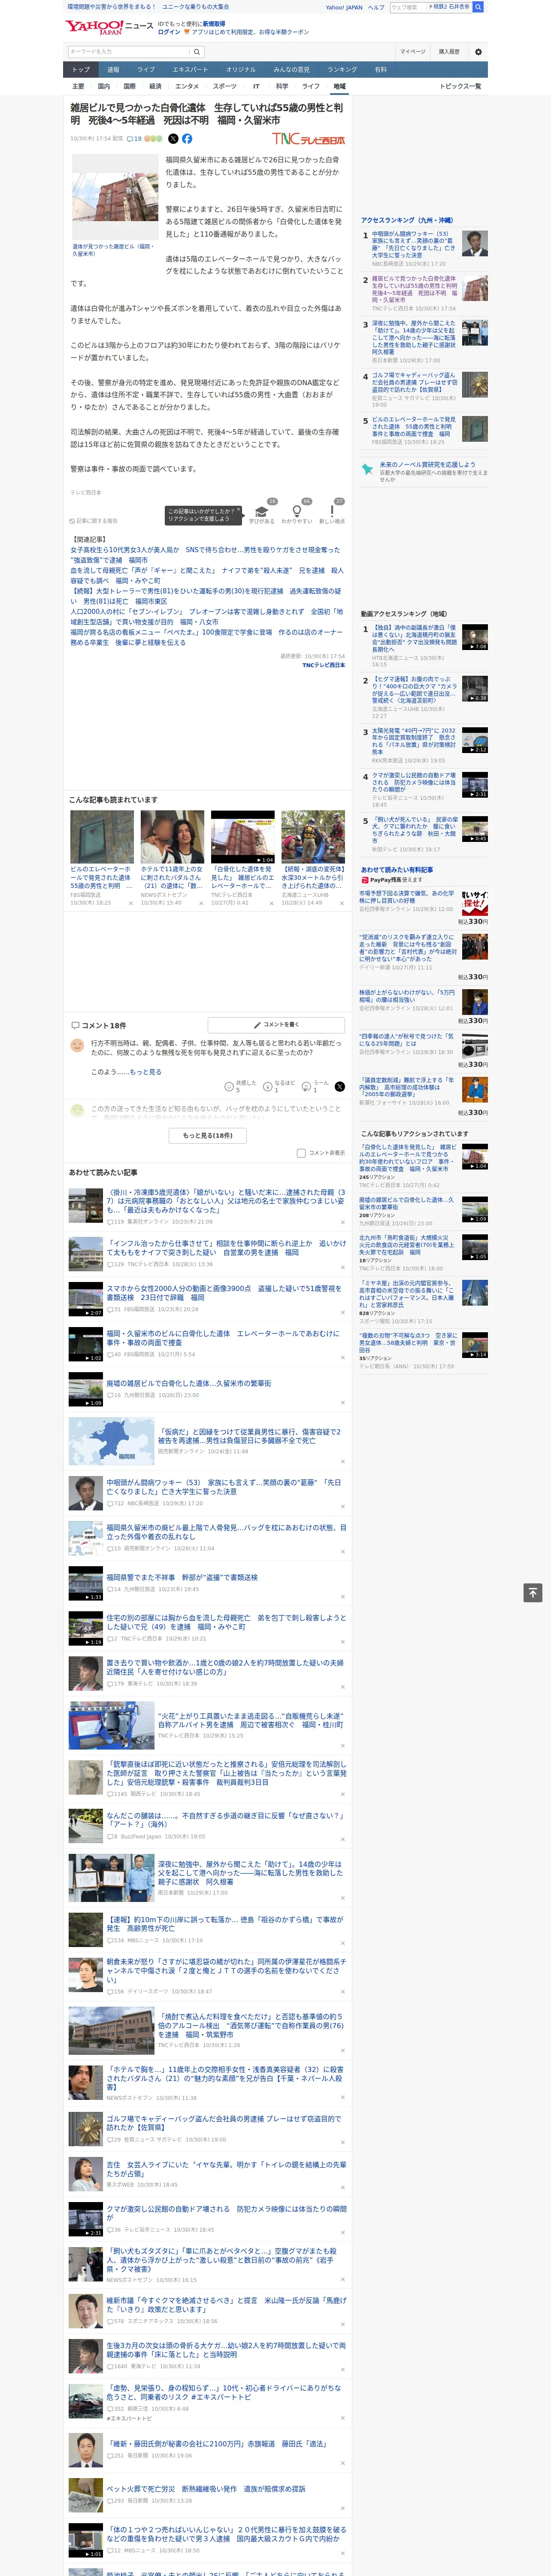Select the 速報 tab
Viewport: 551px width, 2576px height.
coord(113,70)
